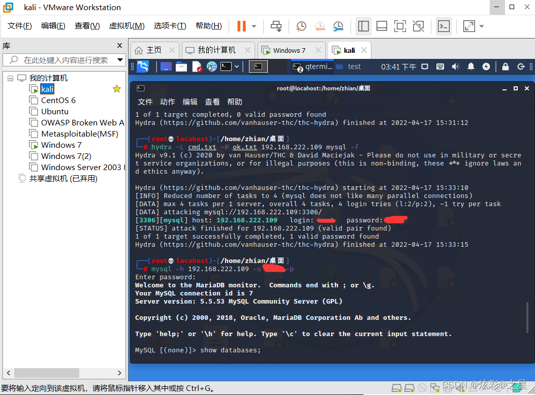Open the stretch display dropdown arrow
Viewport: 535px width, 395px height.
482,26
